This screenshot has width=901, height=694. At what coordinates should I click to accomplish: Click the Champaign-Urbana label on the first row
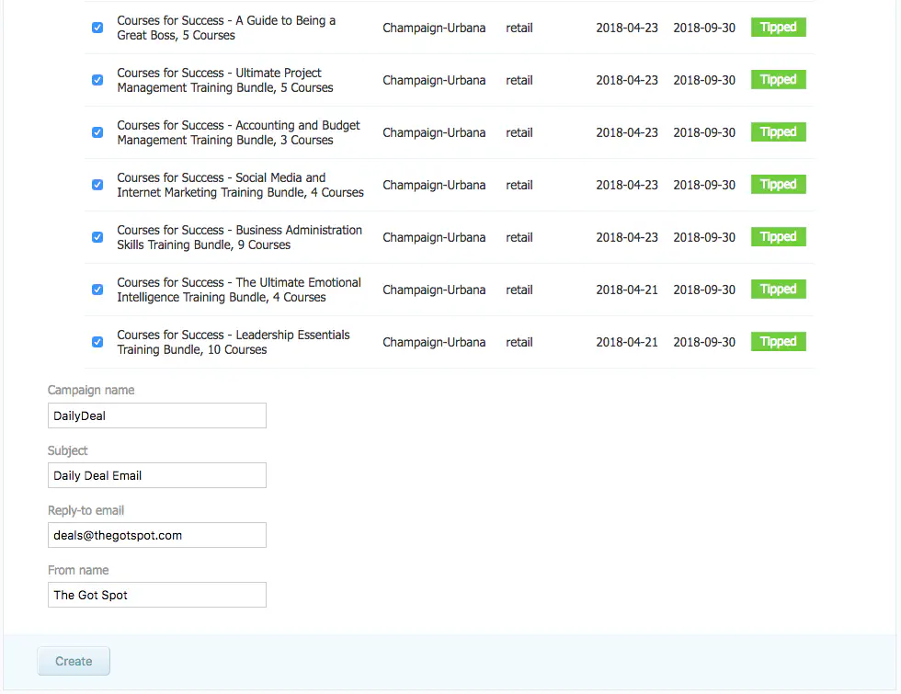click(x=434, y=28)
